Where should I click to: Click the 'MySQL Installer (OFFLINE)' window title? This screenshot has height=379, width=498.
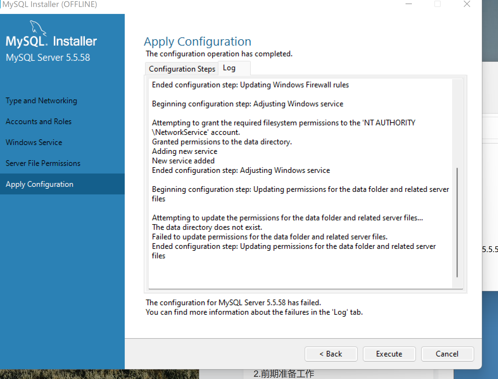(50, 4)
